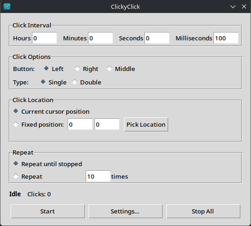Click the Clicks: 0 counter text
Screen dimensions: 251x226
pyautogui.click(x=39, y=194)
